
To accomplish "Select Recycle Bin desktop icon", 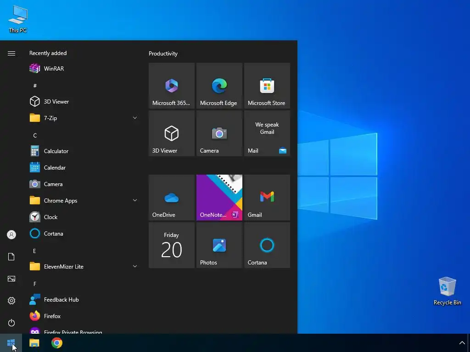I will [x=447, y=291].
